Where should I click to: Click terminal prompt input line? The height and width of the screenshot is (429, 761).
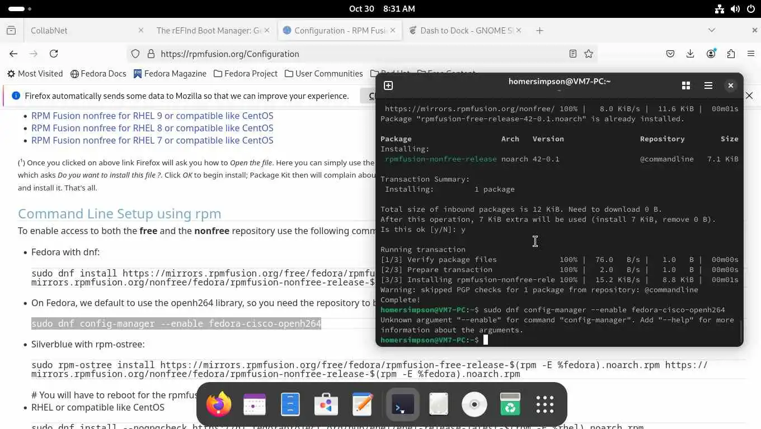[x=560, y=340]
